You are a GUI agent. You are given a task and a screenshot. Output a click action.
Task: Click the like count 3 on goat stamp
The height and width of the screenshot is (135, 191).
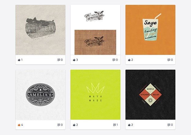point(77,60)
